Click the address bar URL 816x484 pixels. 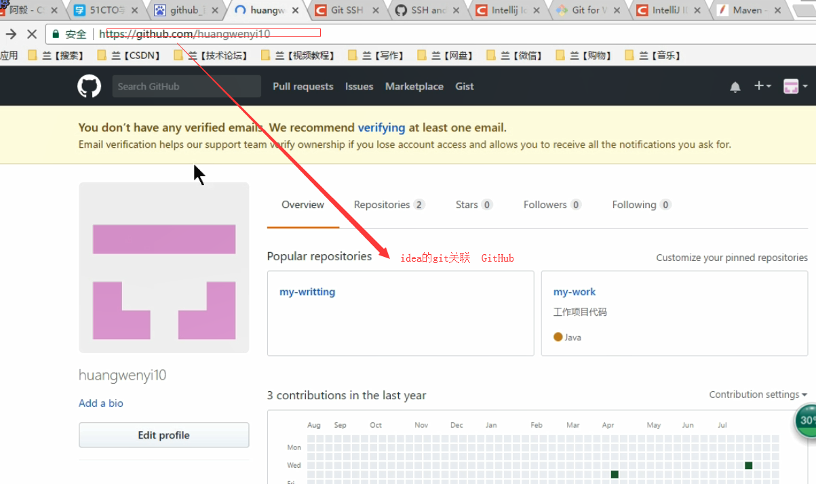coord(184,34)
